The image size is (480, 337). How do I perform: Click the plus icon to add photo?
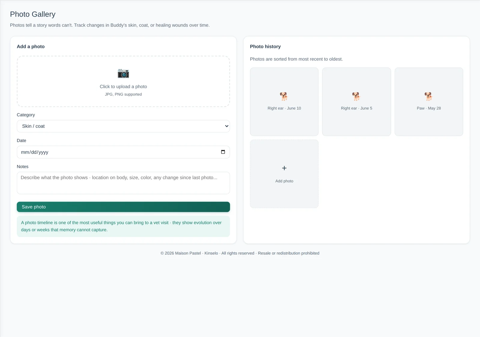coord(284,168)
